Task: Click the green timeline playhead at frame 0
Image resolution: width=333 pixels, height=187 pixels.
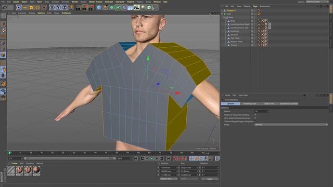Action: pyautogui.click(x=9, y=153)
